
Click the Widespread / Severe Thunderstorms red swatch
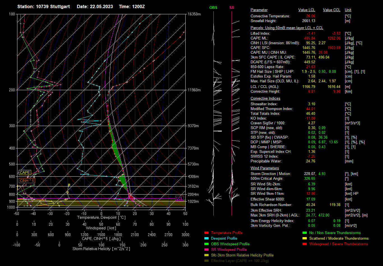[305, 244]
